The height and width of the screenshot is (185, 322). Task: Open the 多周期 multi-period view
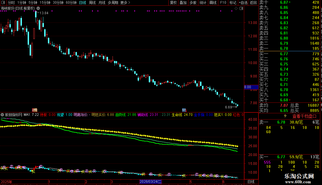(x=113, y=3)
